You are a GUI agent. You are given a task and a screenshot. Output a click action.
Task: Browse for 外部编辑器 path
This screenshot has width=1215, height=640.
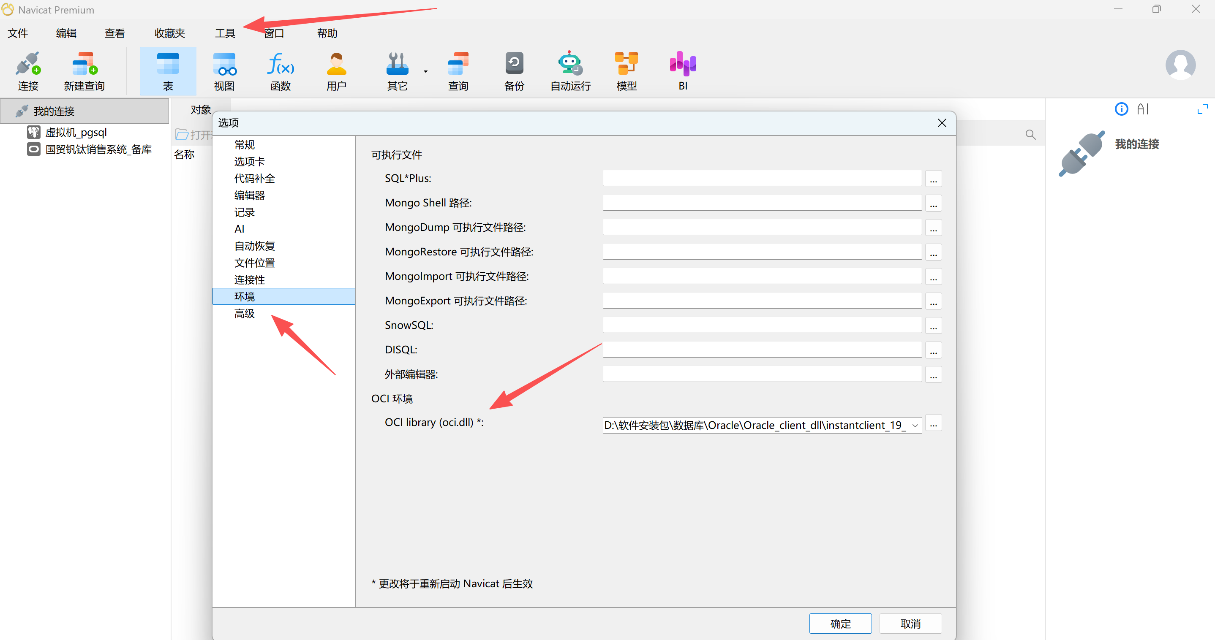point(933,374)
